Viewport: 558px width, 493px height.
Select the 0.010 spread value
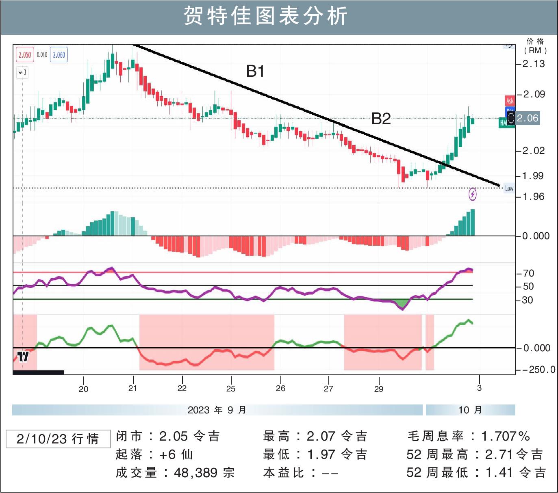point(42,54)
